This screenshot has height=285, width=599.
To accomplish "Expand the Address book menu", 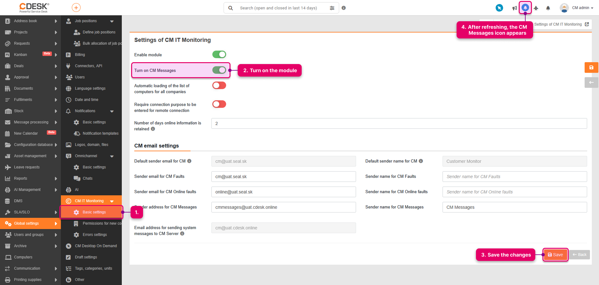I will pos(56,21).
